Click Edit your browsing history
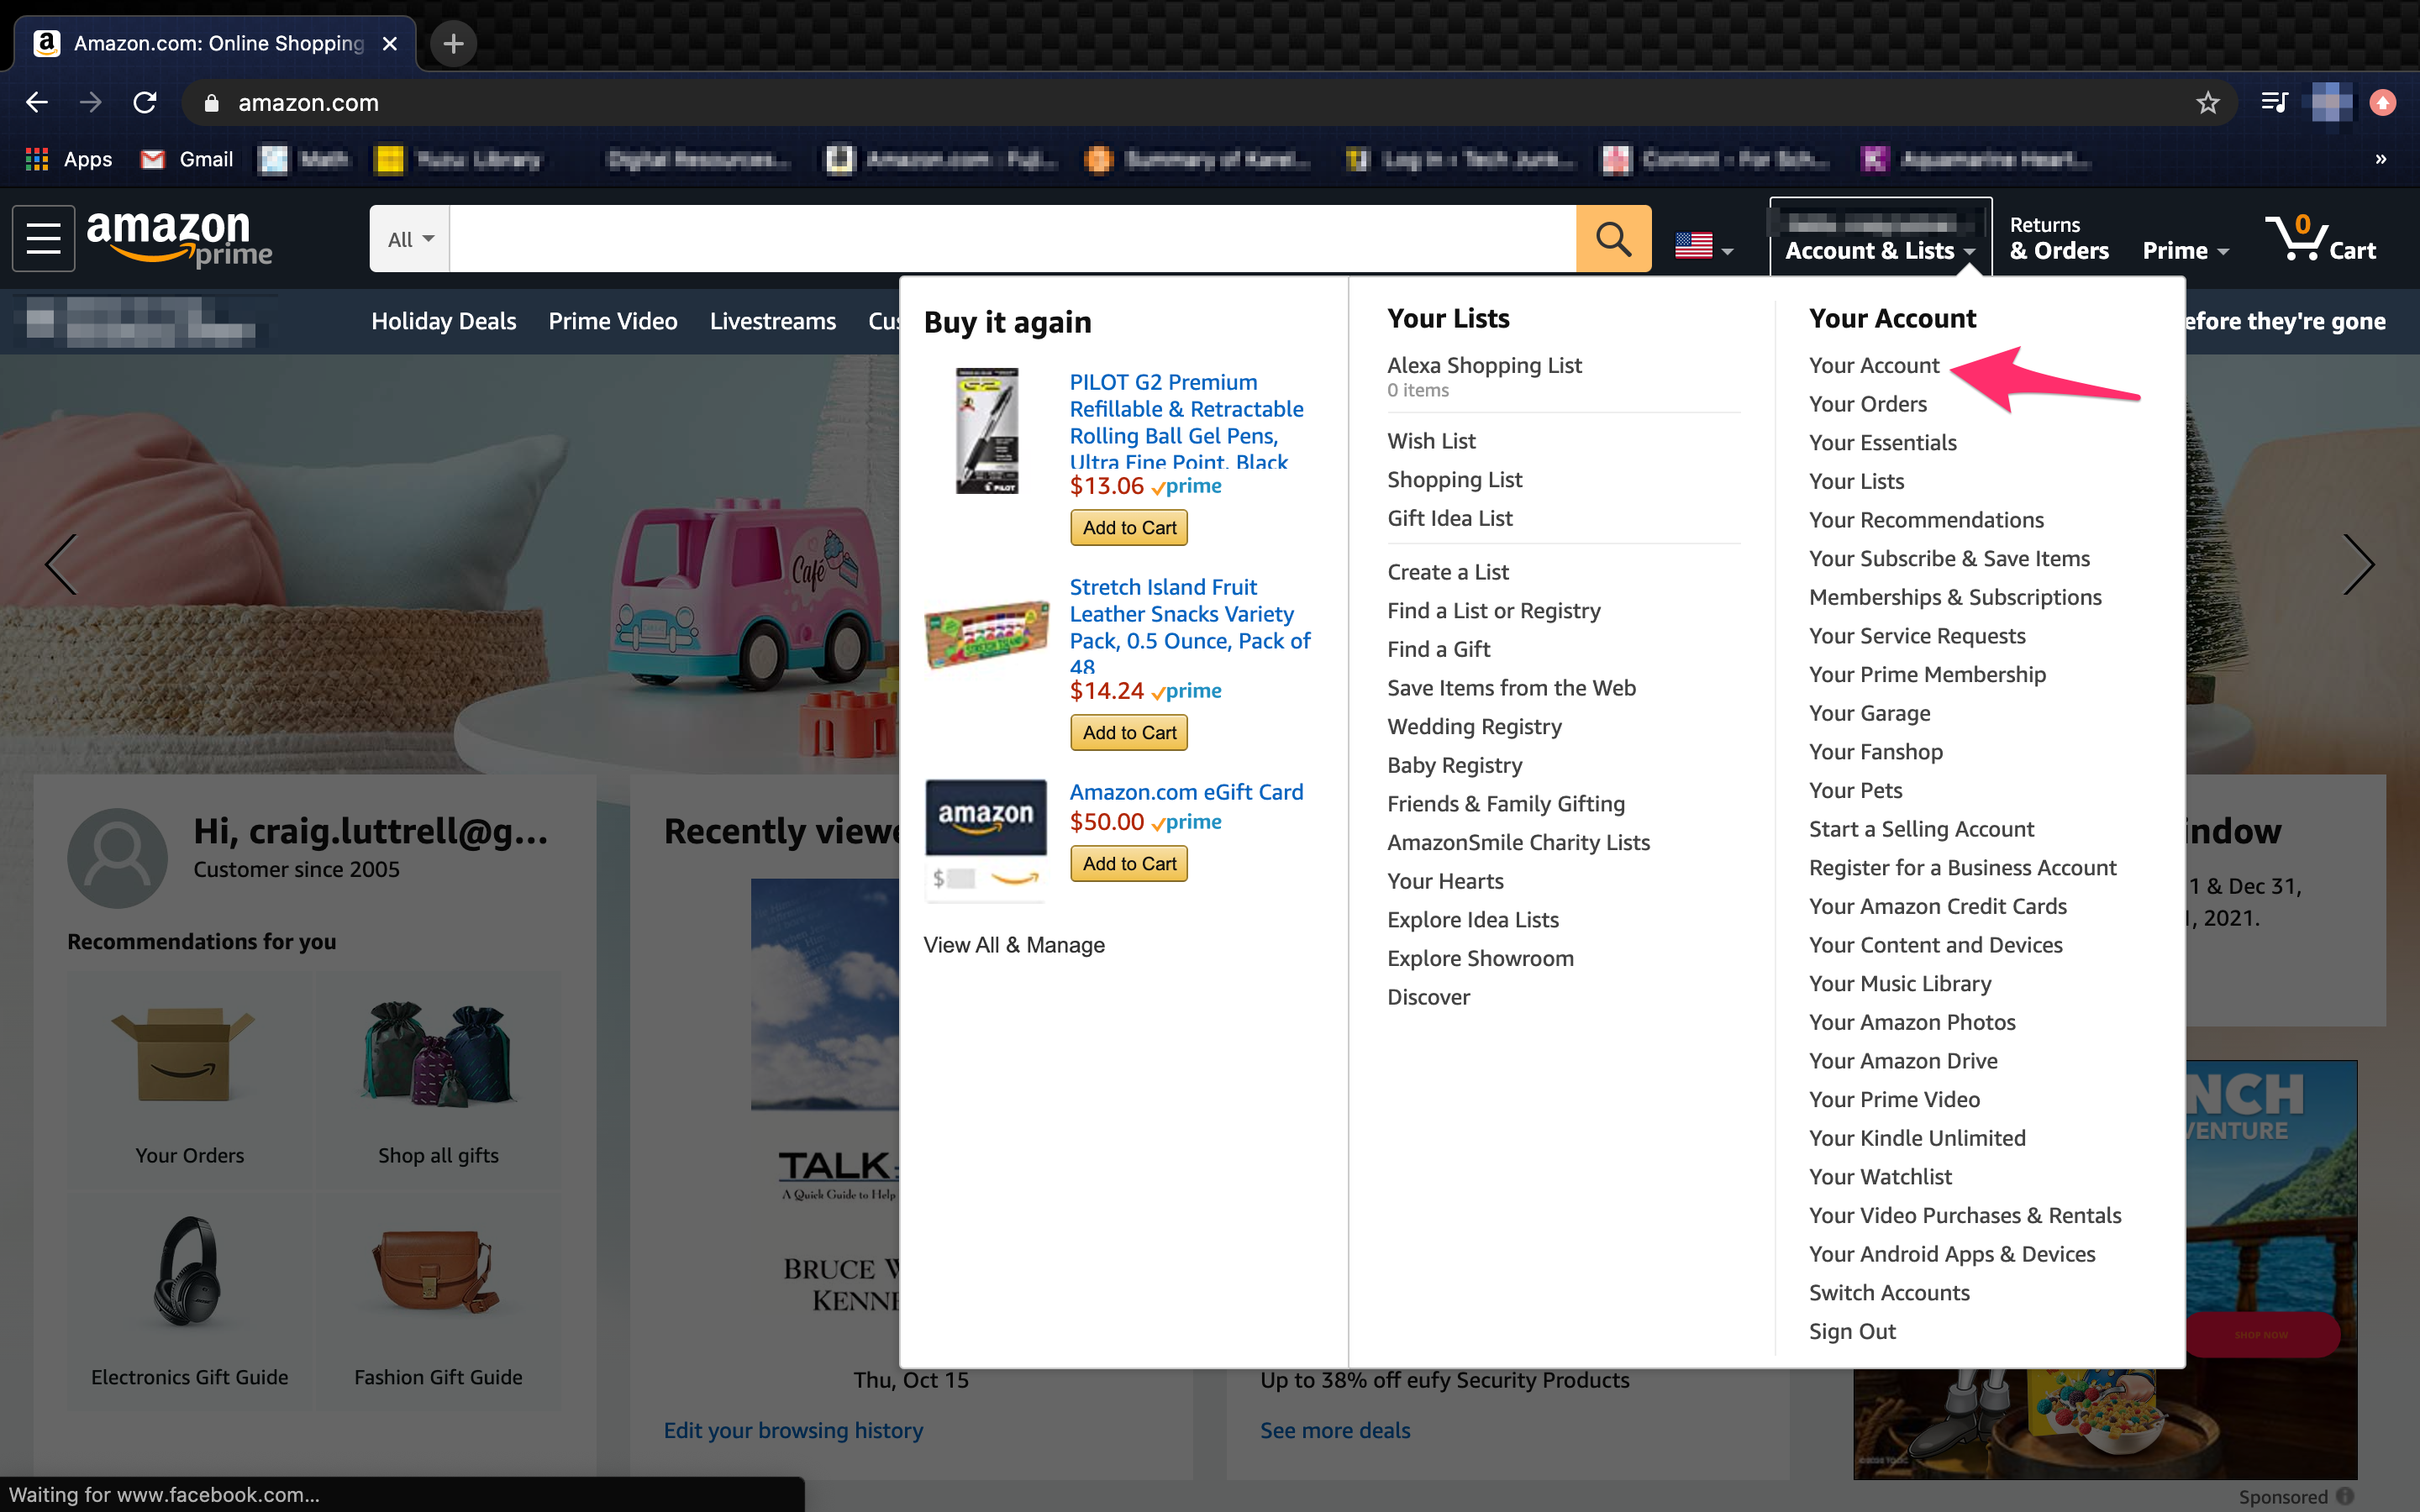Screen dimensions: 2420x1512 point(793,1430)
